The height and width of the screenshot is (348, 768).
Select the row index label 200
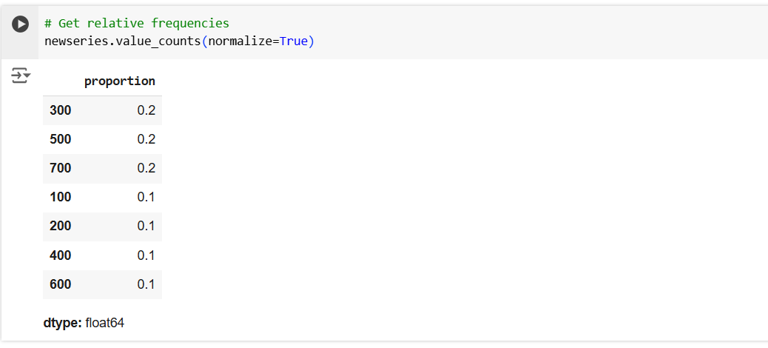pos(61,226)
